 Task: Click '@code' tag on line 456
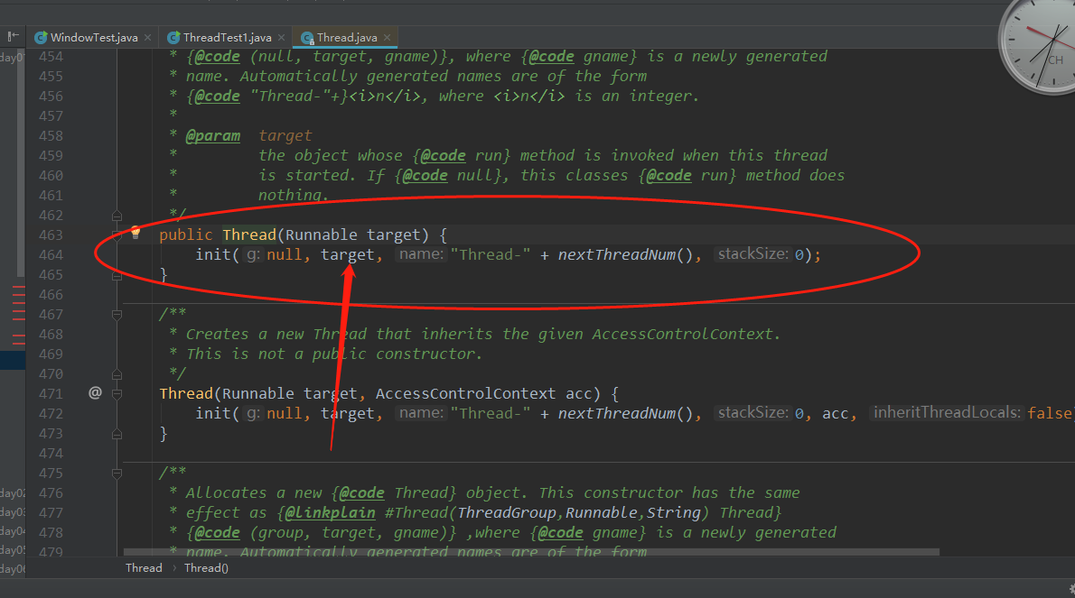218,96
